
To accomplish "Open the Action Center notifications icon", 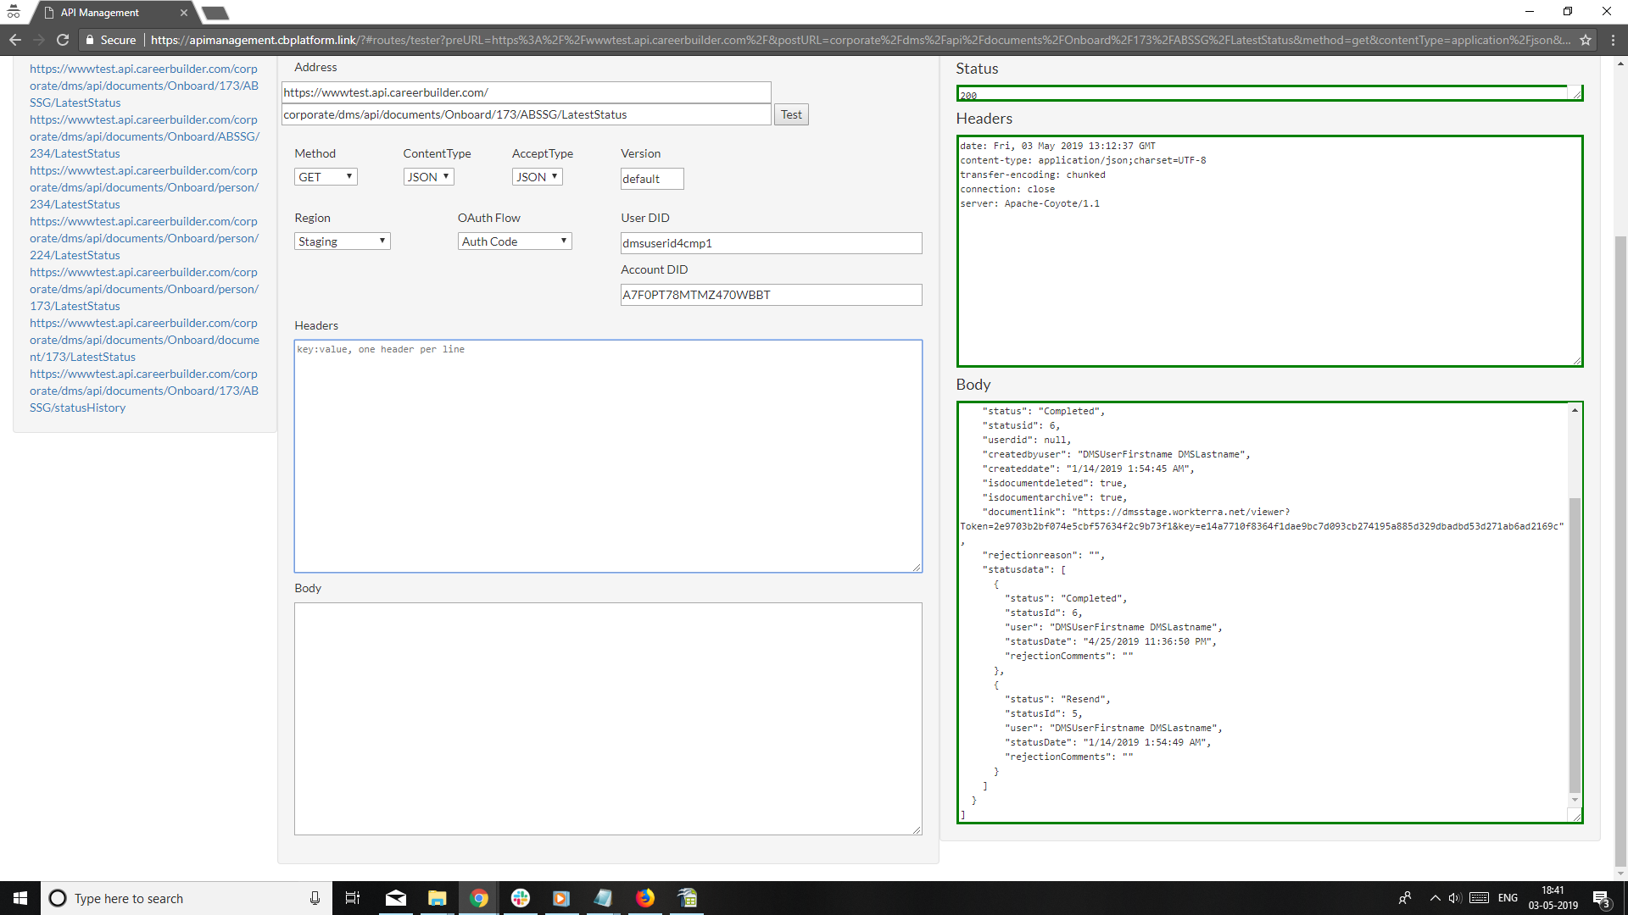I will point(1602,899).
